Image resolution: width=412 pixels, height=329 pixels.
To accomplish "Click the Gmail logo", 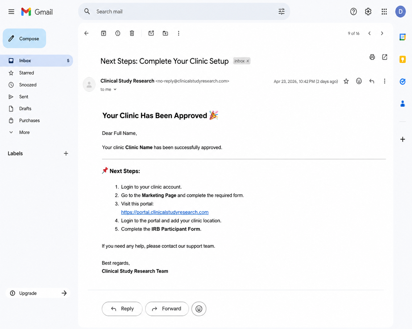I will [37, 12].
